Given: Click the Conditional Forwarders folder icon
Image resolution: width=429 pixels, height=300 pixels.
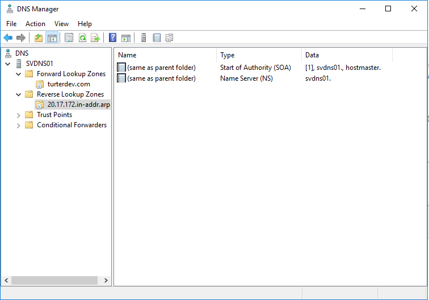Looking at the screenshot, I should [29, 125].
